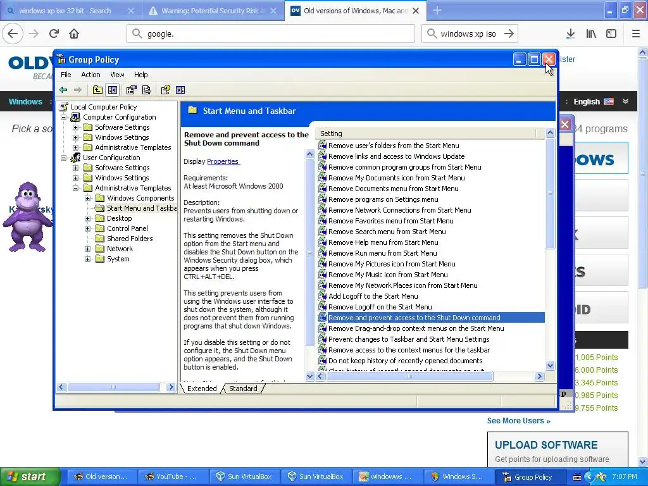This screenshot has width=648, height=486.
Task: Open the browser hamburger menu
Action: coord(636,34)
